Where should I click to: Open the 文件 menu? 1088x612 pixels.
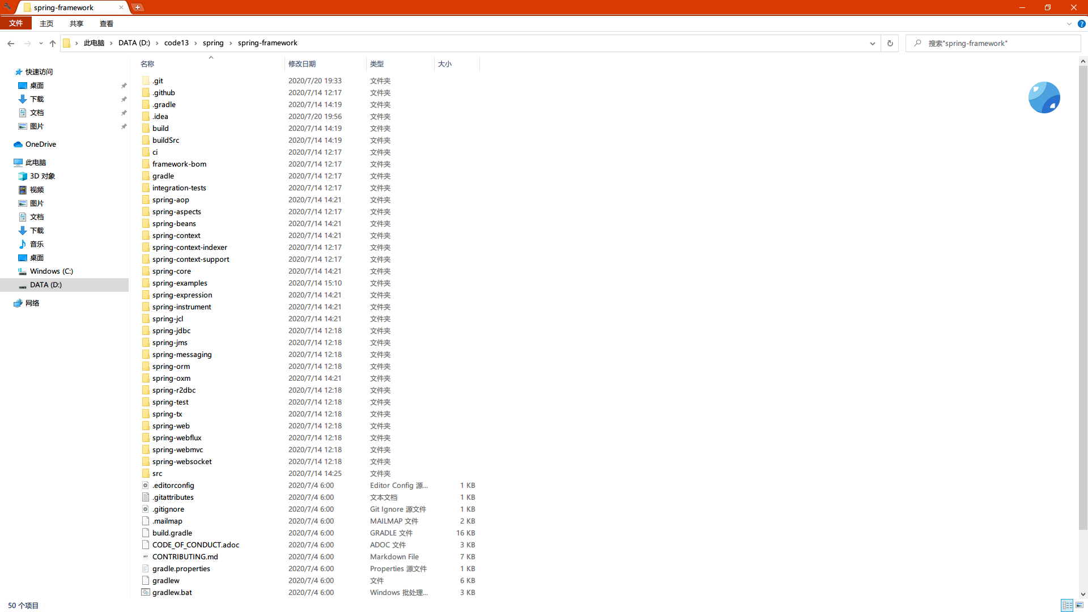pyautogui.click(x=16, y=23)
